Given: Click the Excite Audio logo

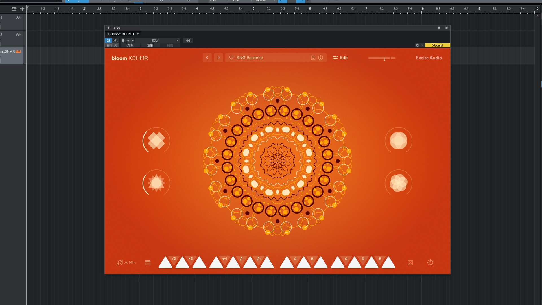Looking at the screenshot, I should (429, 58).
